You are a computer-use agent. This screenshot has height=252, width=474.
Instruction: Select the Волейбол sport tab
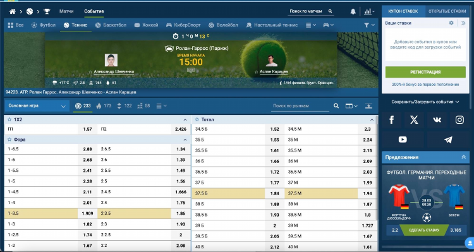223,25
